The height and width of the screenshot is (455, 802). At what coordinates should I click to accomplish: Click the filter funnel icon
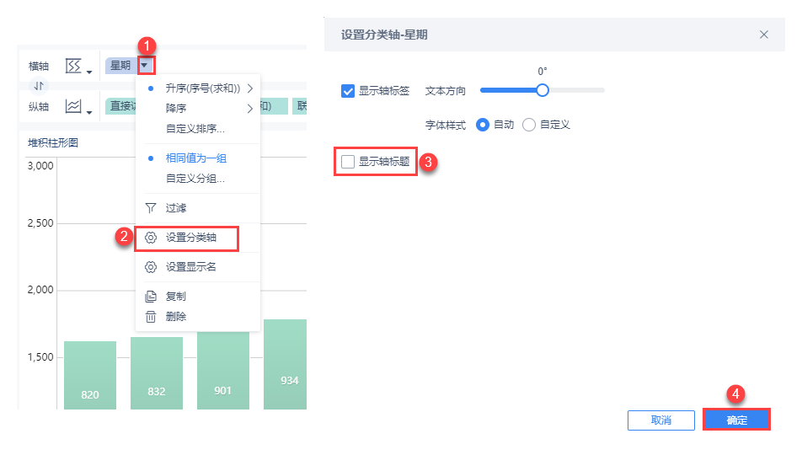pos(151,207)
